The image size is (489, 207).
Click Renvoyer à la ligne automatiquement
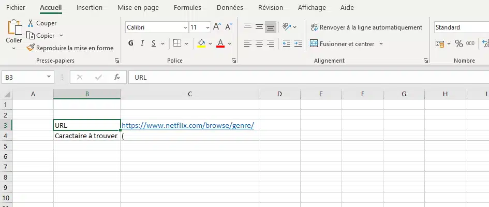click(366, 27)
